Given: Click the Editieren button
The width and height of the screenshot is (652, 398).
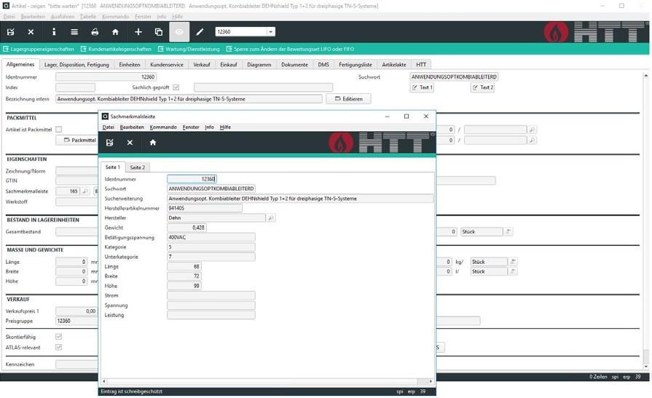Looking at the screenshot, I should pos(348,98).
